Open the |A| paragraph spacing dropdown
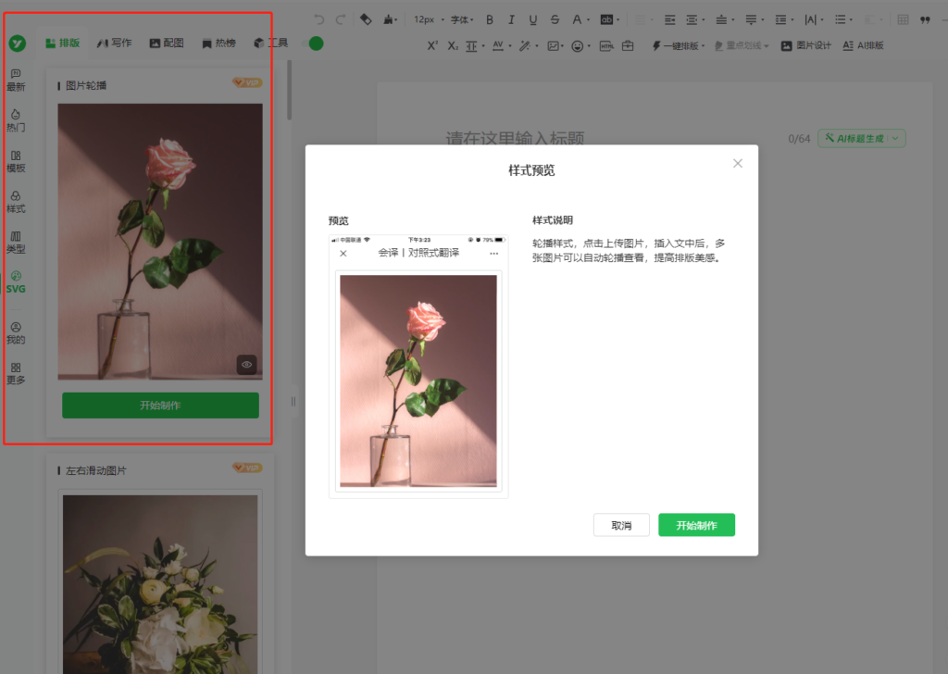Viewport: 948px width, 674px height. tap(814, 20)
